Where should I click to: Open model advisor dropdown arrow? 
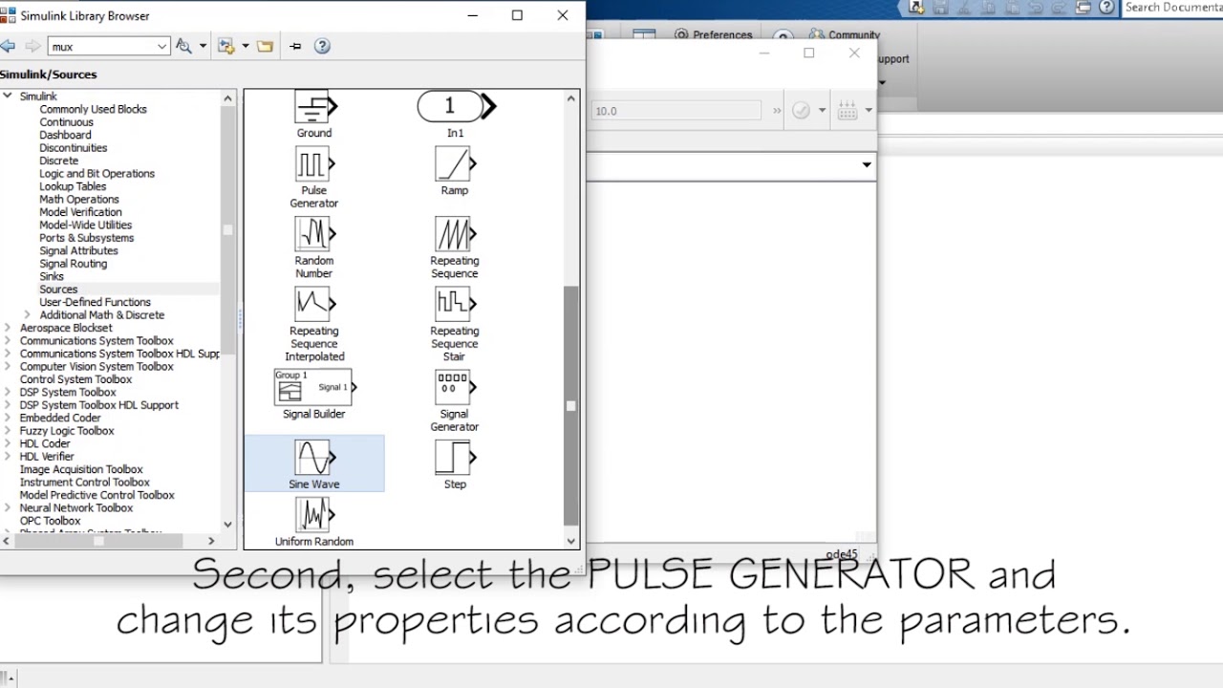coord(822,111)
